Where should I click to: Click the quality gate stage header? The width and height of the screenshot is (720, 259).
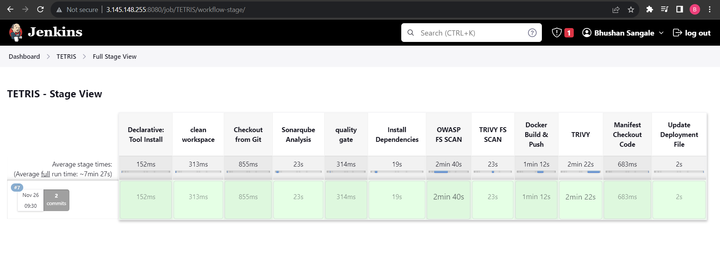click(x=346, y=135)
